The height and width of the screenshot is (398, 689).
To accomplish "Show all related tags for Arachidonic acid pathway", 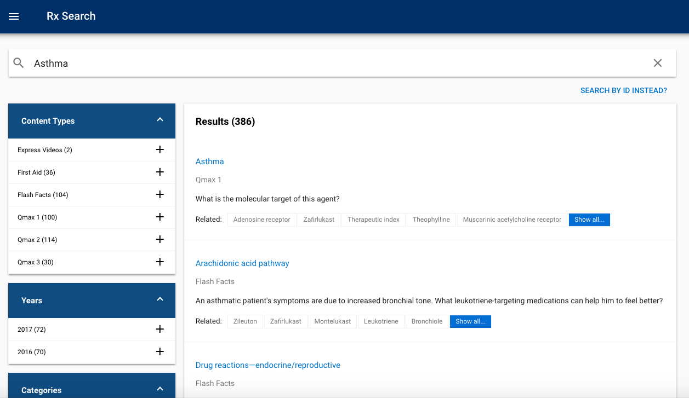I will [x=470, y=321].
